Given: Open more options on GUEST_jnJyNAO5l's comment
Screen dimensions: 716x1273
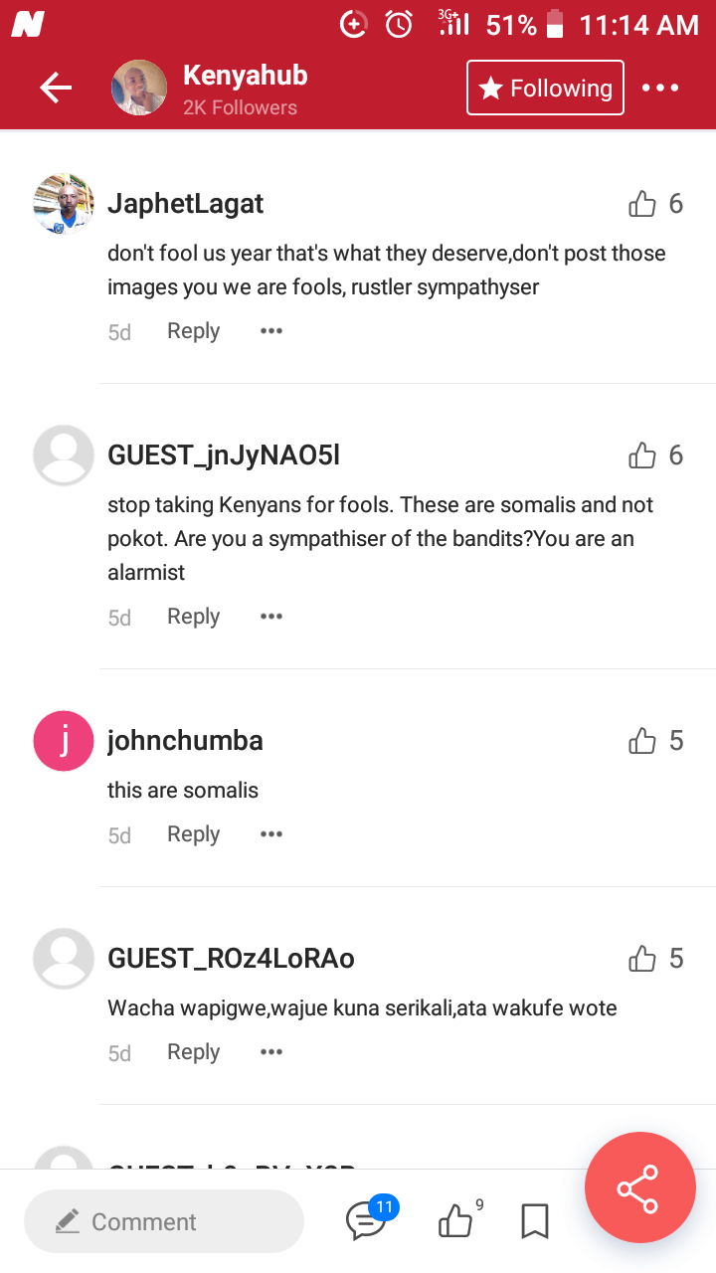Looking at the screenshot, I should (271, 617).
